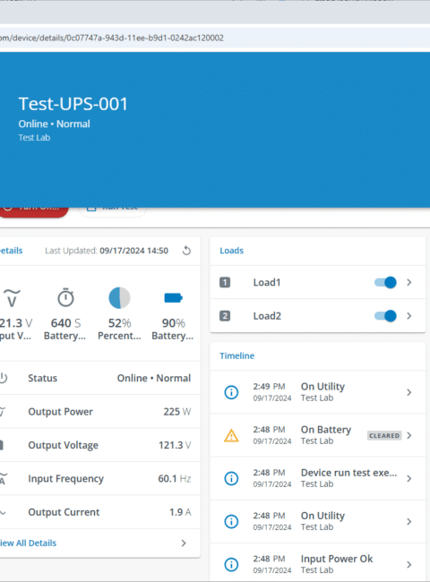This screenshot has height=582, width=430.
Task: Open the On Battery event chevron
Action: (x=409, y=435)
